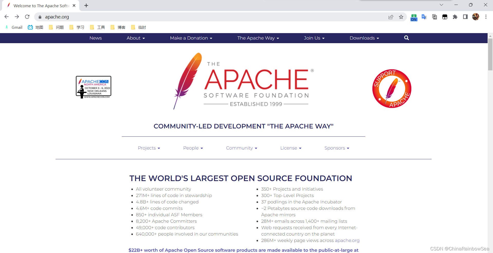Click scrollbar up arrow
The image size is (493, 253).
[x=490, y=36]
